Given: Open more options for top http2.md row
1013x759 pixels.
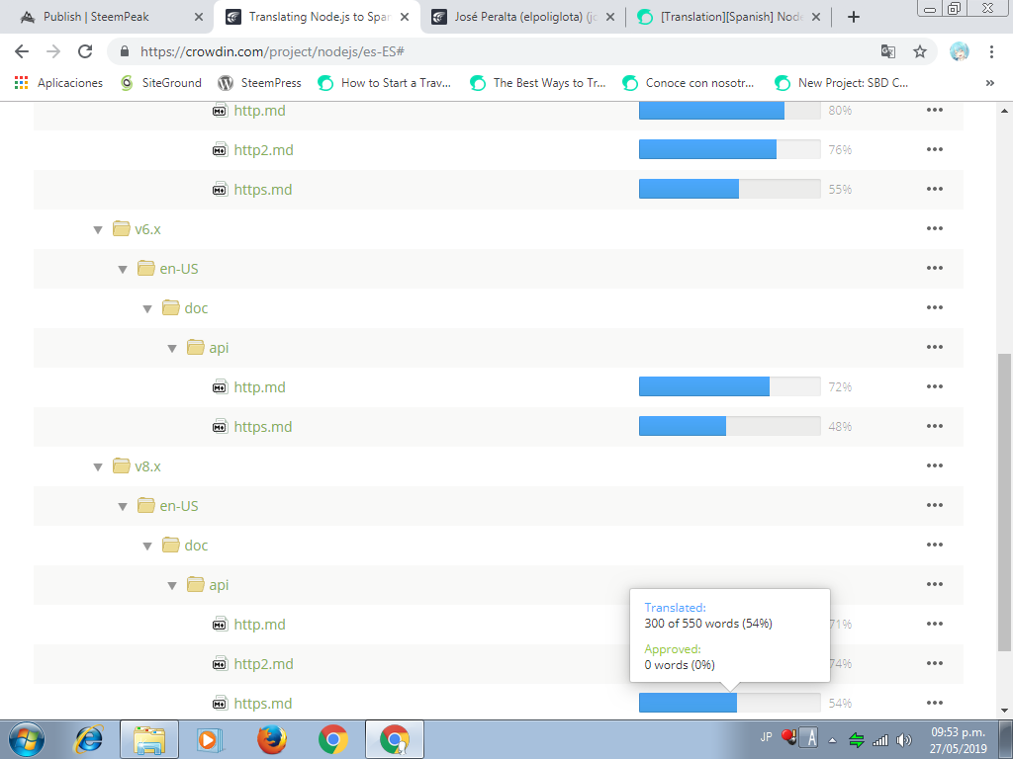Looking at the screenshot, I should 934,150.
